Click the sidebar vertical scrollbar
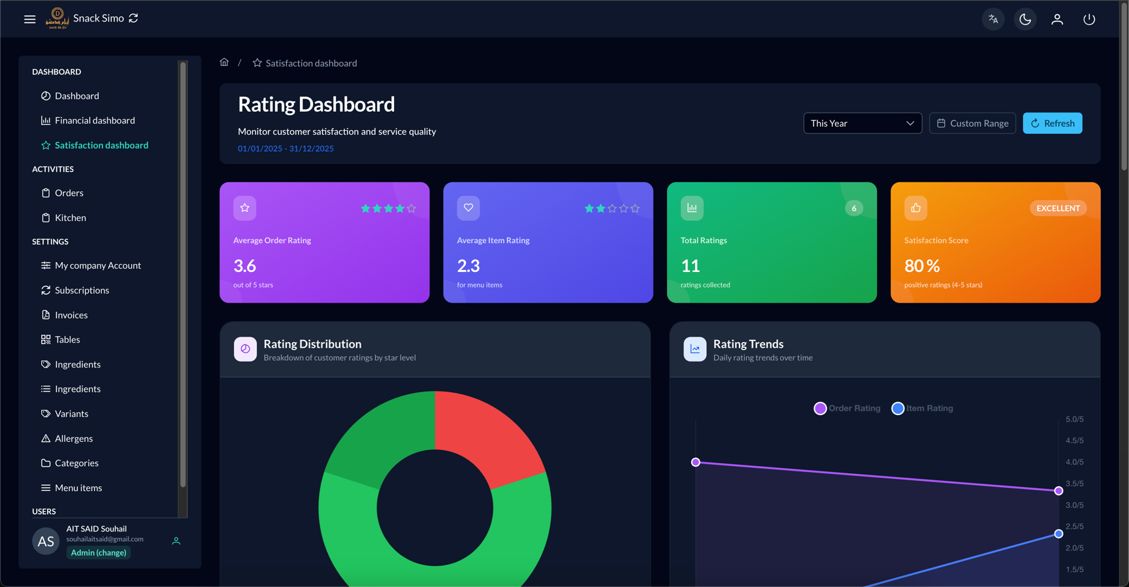Screen dimensions: 1129x587 point(183,275)
